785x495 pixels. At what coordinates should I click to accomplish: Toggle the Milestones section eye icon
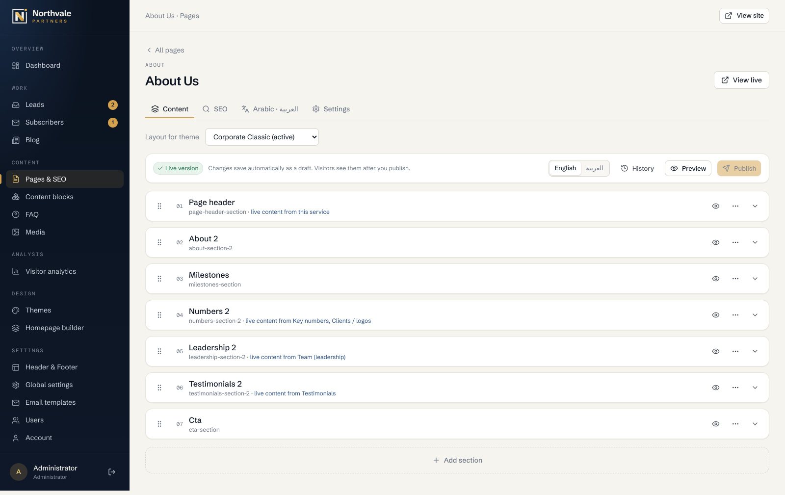[x=716, y=279]
